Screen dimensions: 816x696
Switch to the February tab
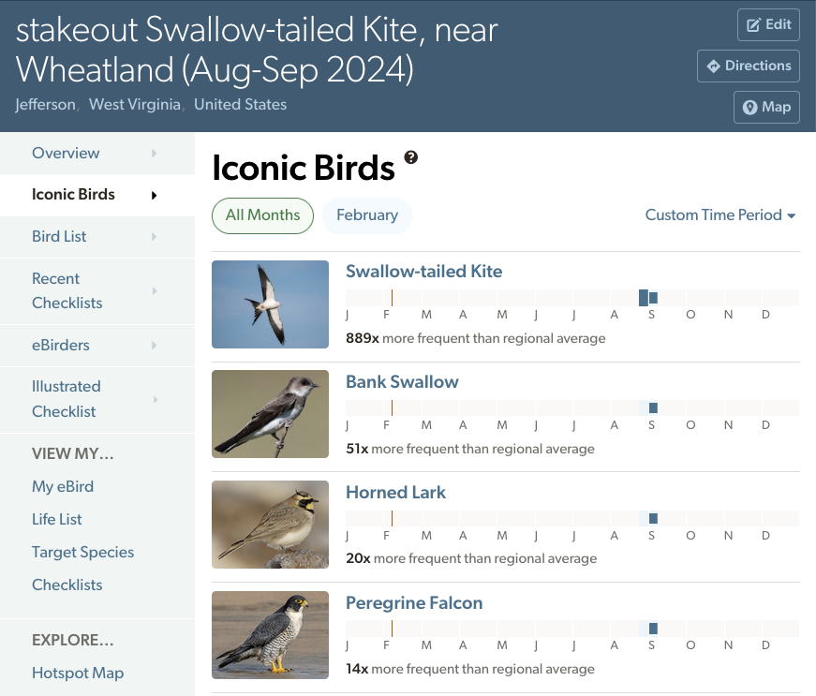tap(366, 215)
